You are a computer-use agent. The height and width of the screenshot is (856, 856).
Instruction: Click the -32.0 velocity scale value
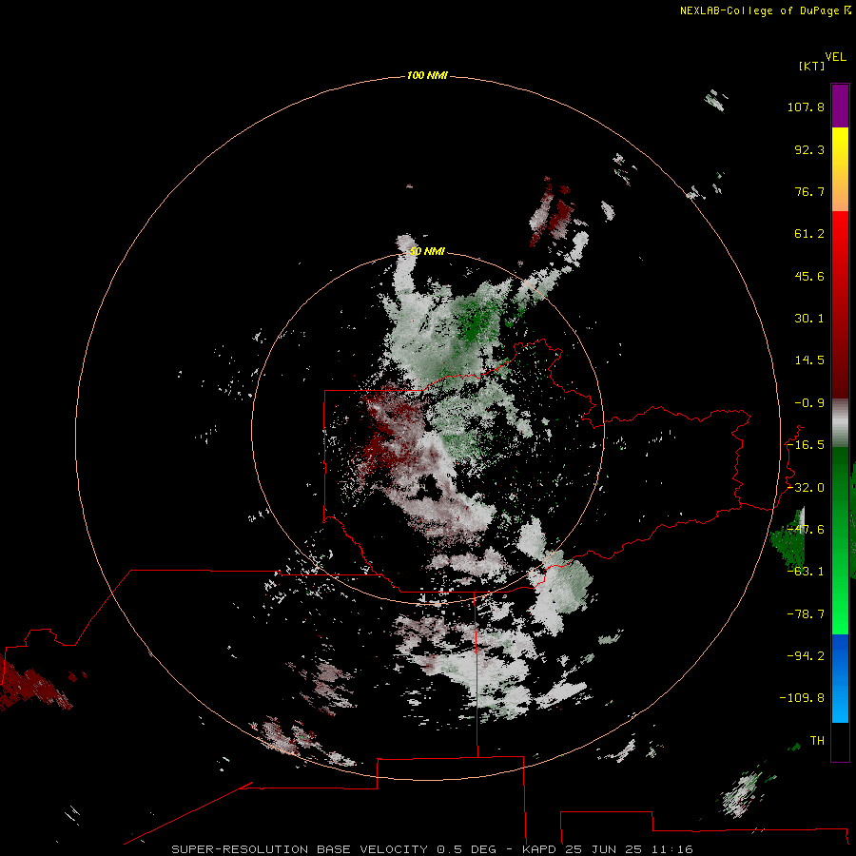pyautogui.click(x=806, y=488)
